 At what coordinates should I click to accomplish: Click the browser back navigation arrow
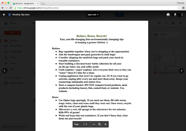coord(3,8)
